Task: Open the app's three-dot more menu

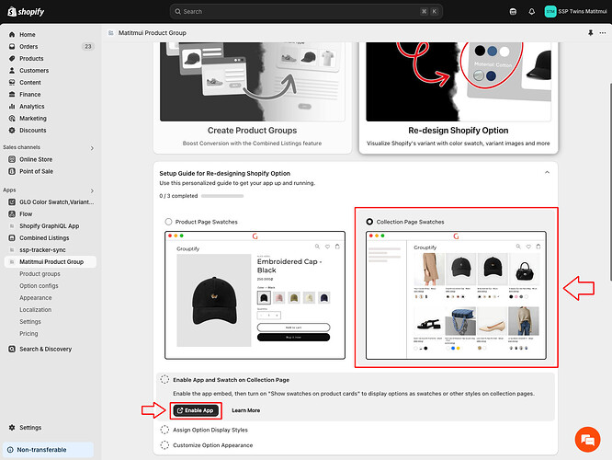Action: pos(603,32)
